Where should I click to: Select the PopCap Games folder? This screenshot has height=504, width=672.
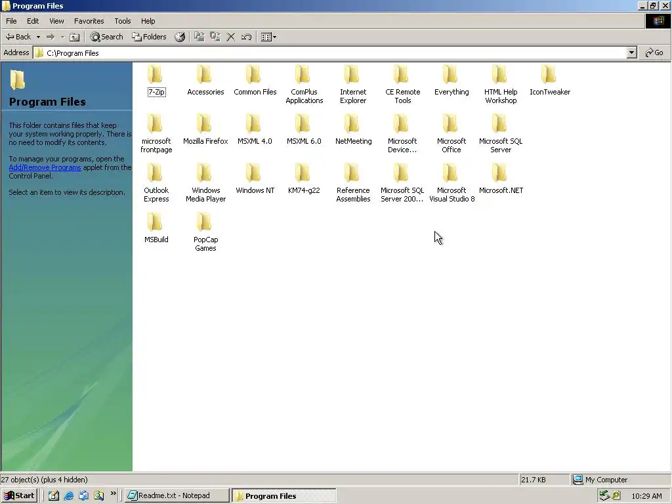205,232
